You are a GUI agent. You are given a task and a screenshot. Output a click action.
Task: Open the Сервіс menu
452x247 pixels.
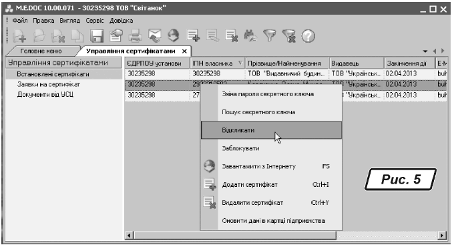[x=95, y=21]
